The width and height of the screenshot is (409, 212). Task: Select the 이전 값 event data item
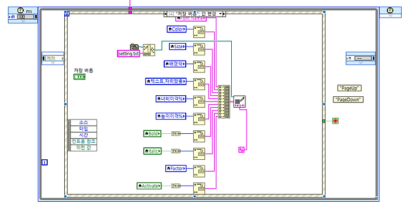(84, 148)
